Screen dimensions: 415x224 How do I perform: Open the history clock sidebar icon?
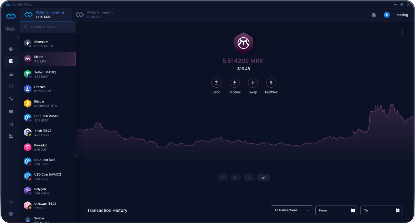tap(11, 86)
